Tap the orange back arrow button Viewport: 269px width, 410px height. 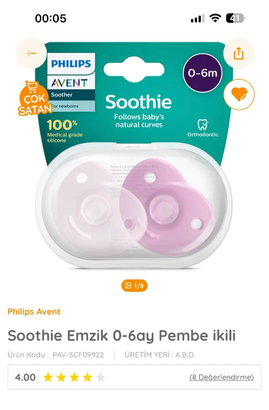31,53
